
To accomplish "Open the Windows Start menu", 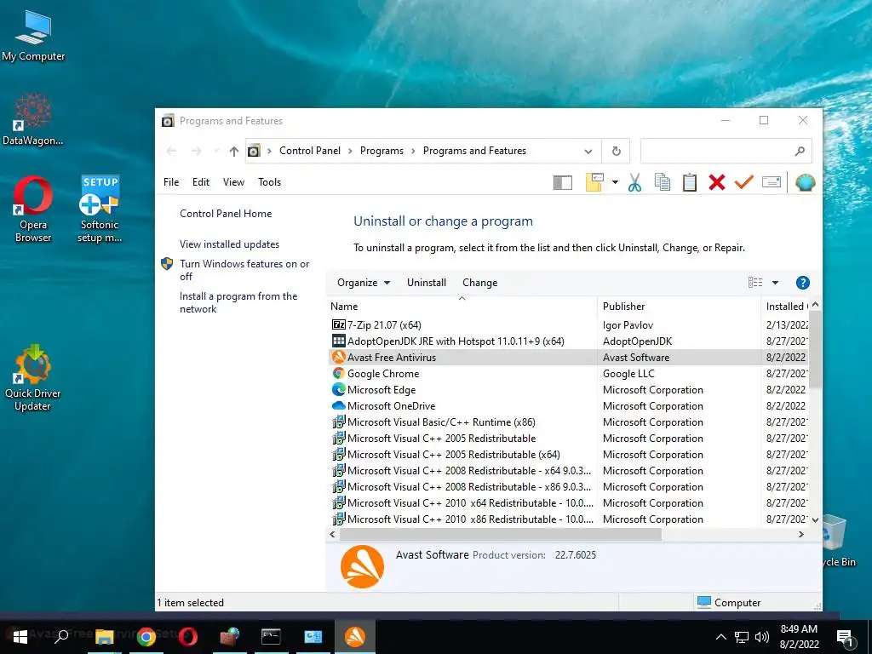I will 20,636.
